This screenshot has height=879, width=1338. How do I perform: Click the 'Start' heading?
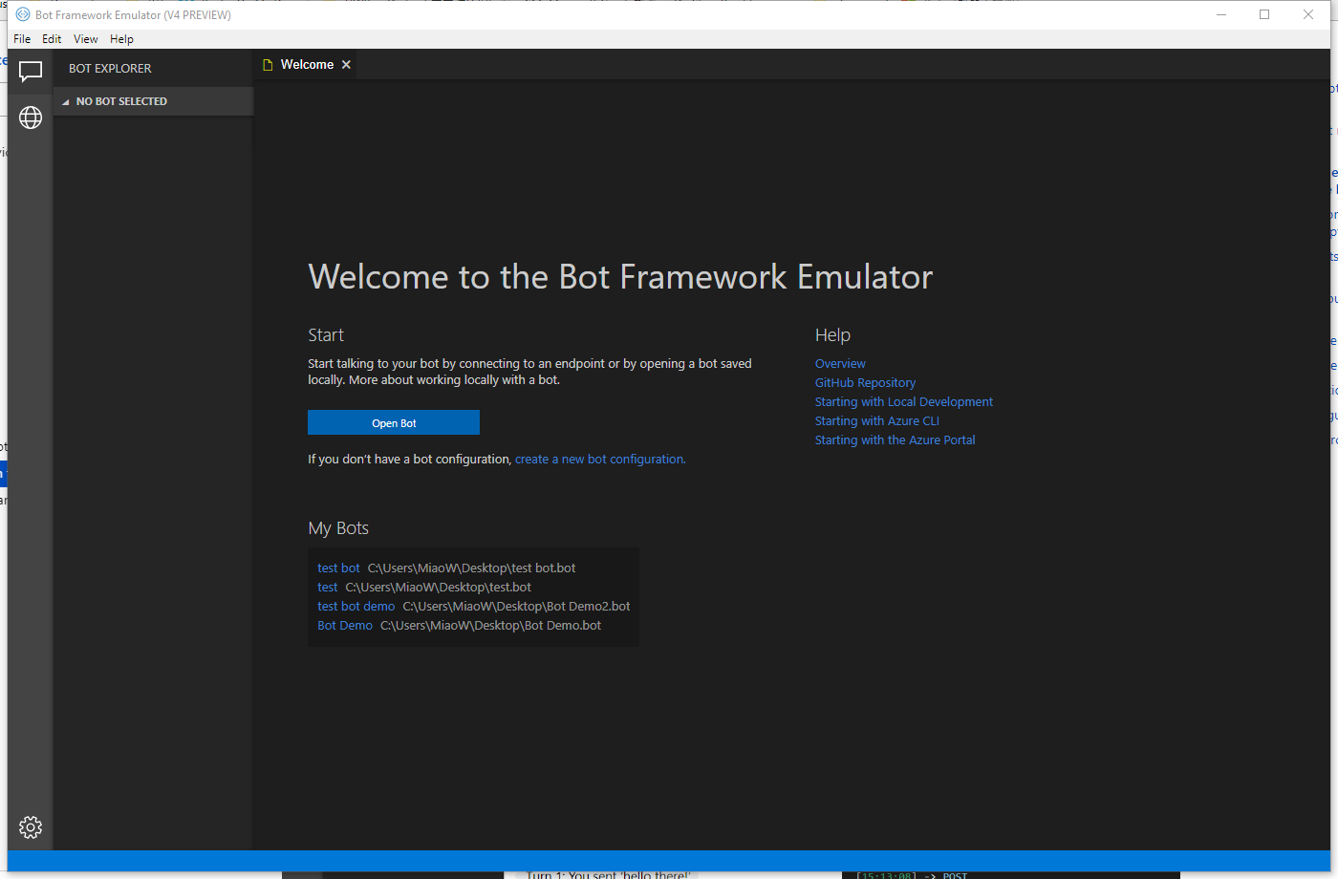(x=326, y=335)
